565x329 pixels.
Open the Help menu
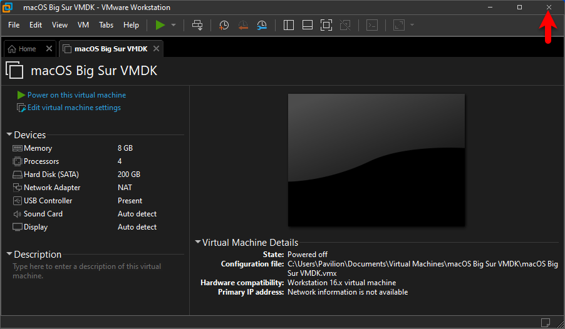pos(131,25)
